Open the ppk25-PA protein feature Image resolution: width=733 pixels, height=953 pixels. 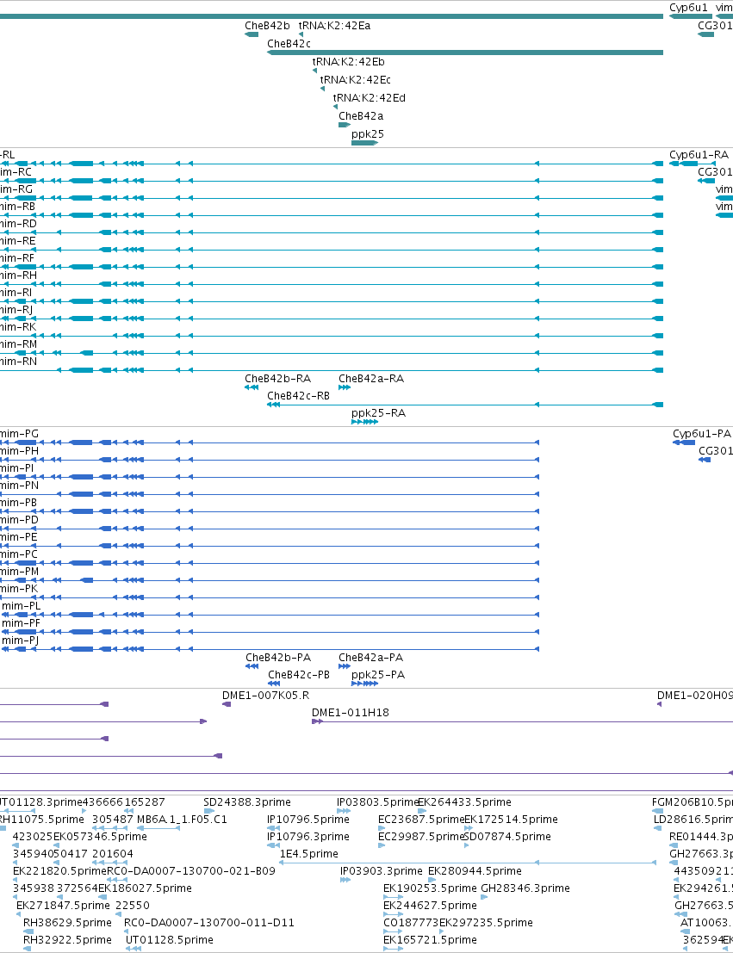364,684
